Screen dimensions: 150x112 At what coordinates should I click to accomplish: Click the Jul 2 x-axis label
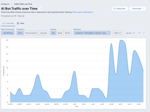(x=74, y=104)
